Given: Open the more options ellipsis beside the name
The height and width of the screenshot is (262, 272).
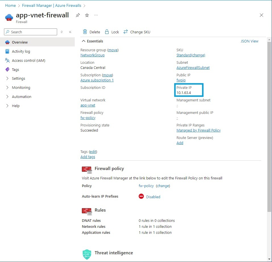Looking at the screenshot, I should pyautogui.click(x=96, y=16).
